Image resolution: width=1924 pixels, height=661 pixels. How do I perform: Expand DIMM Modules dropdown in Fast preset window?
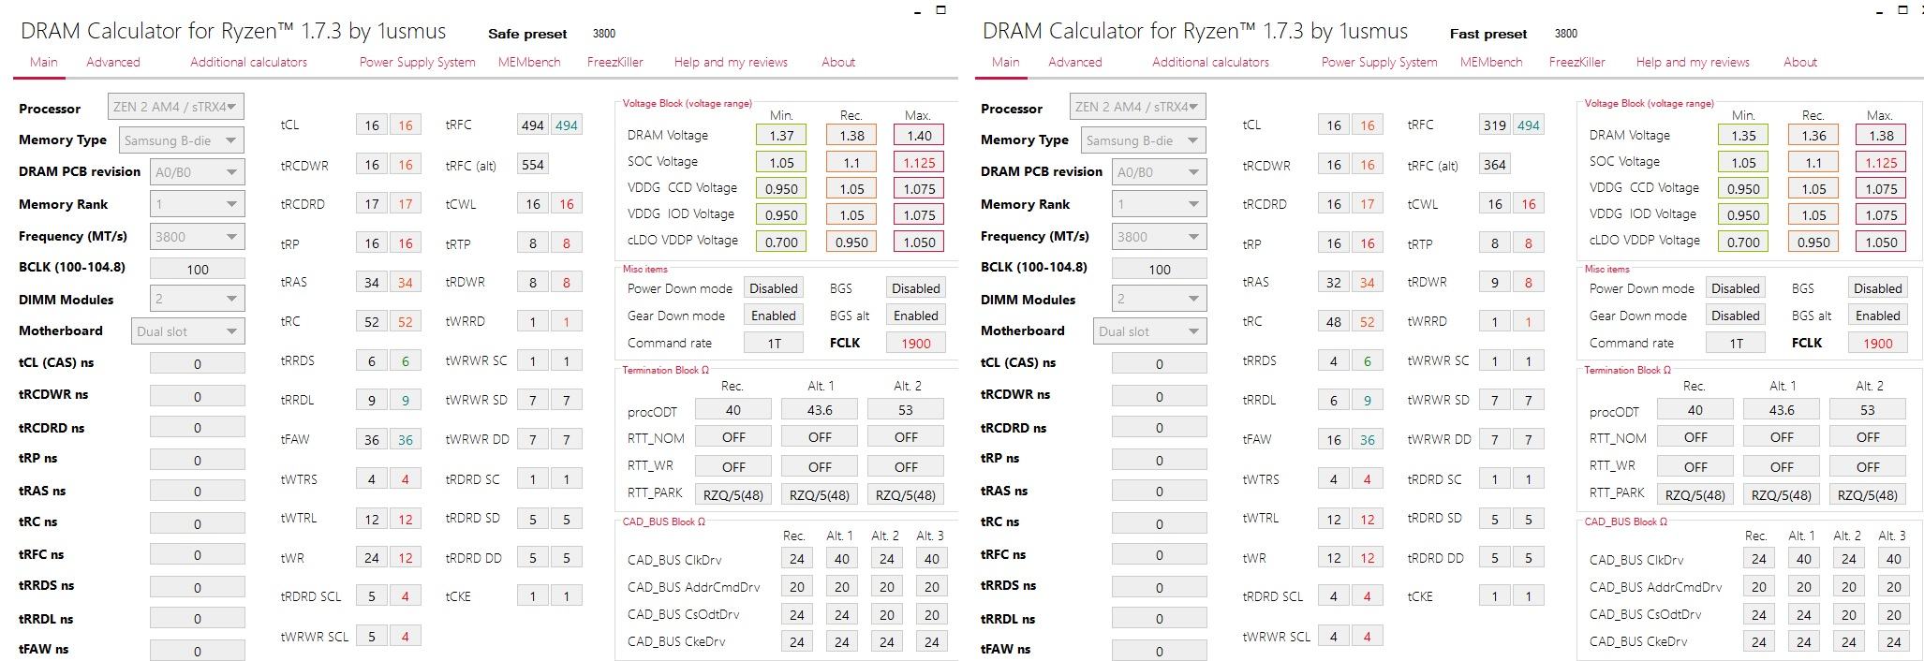(x=1159, y=300)
